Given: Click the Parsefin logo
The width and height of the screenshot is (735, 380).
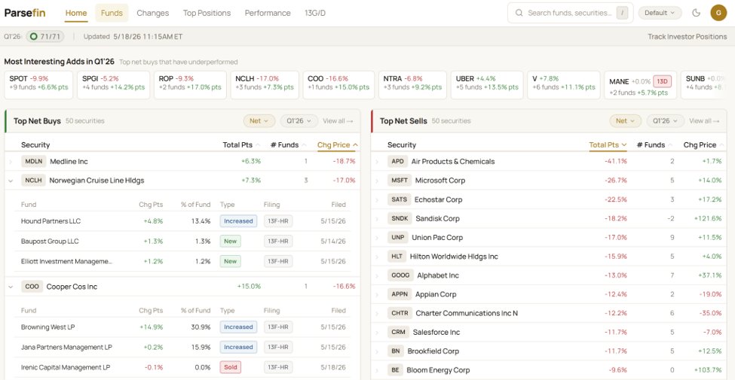Looking at the screenshot, I should (x=25, y=13).
